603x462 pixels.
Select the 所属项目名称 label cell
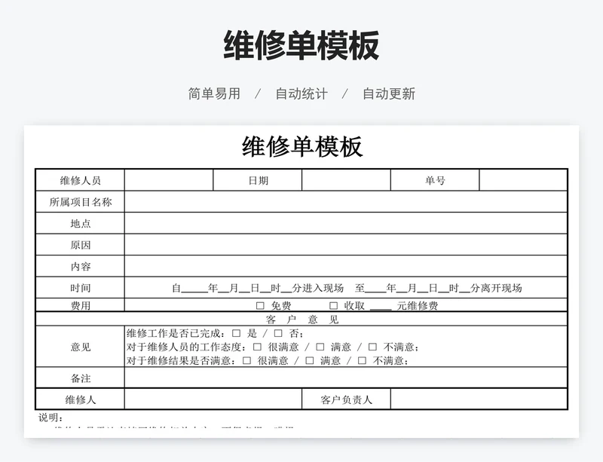coord(81,201)
